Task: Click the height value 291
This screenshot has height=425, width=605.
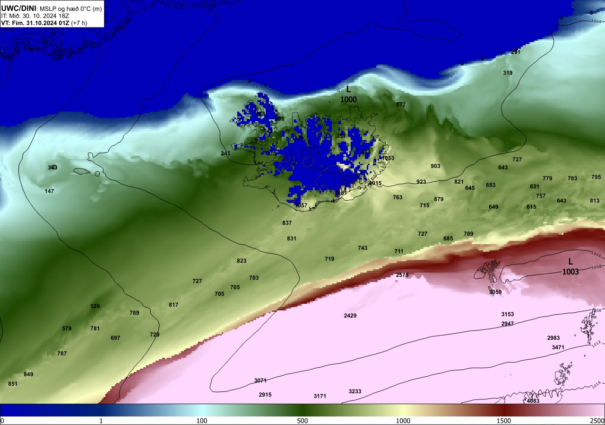Action: pos(516,52)
